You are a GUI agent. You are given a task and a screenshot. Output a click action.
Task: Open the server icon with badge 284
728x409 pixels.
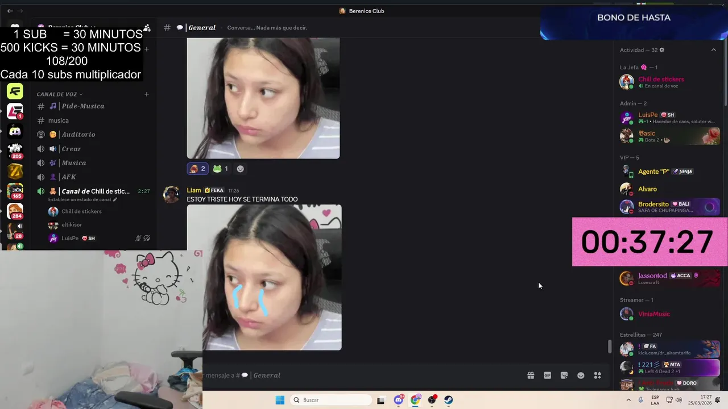15,211
